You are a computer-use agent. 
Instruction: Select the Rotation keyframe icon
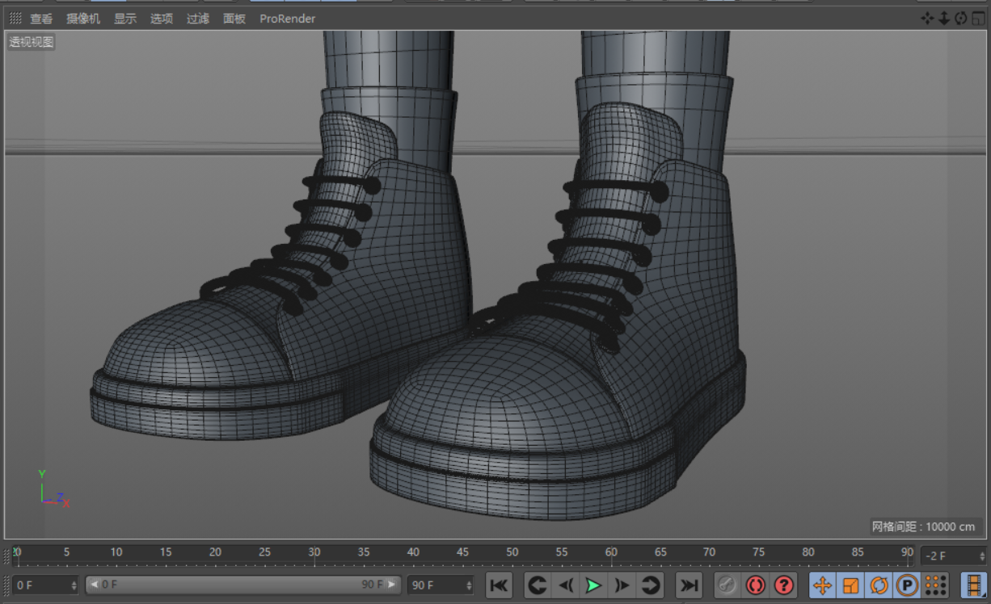[879, 585]
